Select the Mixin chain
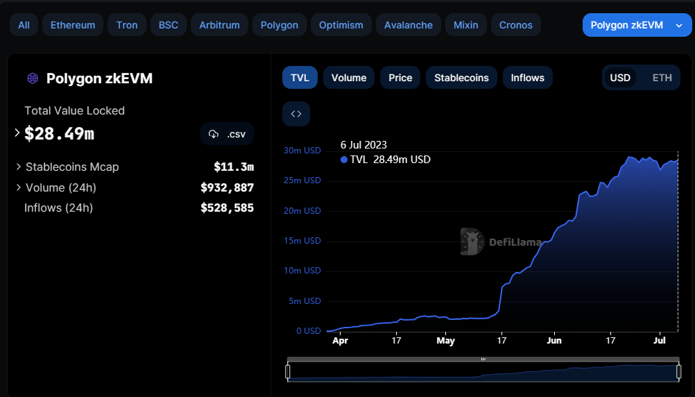This screenshot has width=695, height=397. (x=466, y=25)
